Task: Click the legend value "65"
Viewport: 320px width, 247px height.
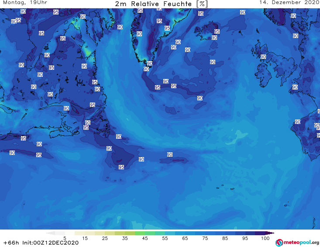Action: [x=185, y=238]
